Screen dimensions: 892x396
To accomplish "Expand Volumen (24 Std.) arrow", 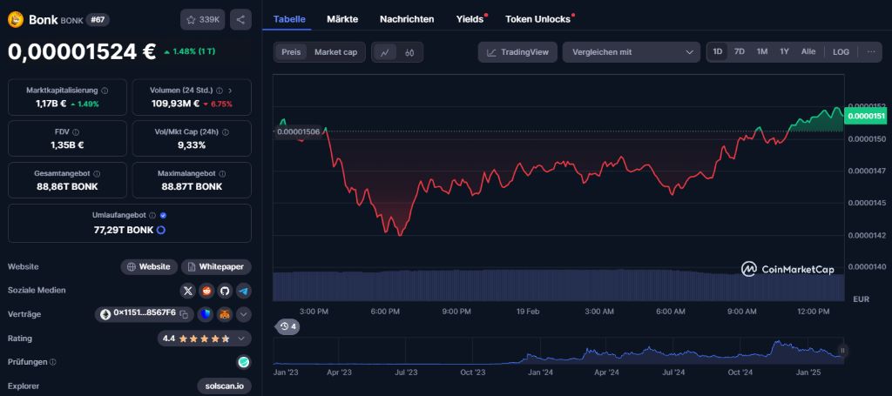I will coord(230,91).
